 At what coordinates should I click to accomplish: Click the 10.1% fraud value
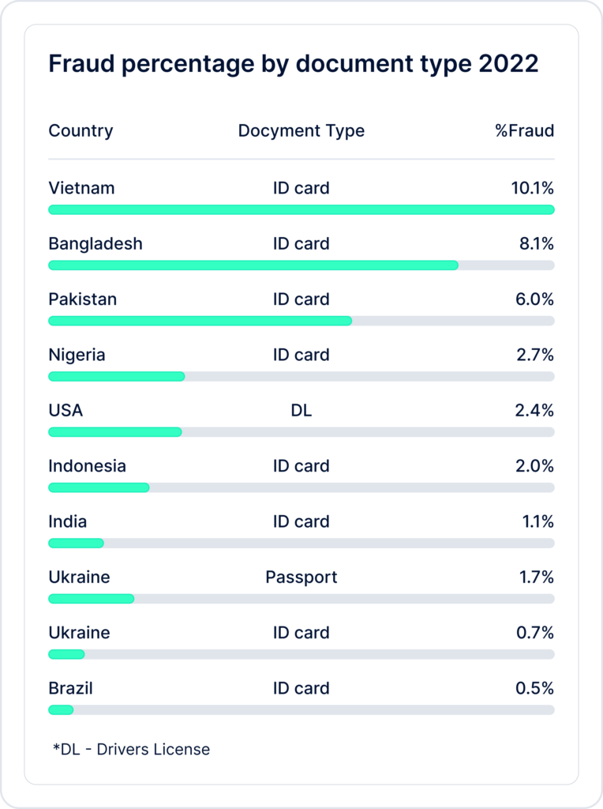click(533, 188)
